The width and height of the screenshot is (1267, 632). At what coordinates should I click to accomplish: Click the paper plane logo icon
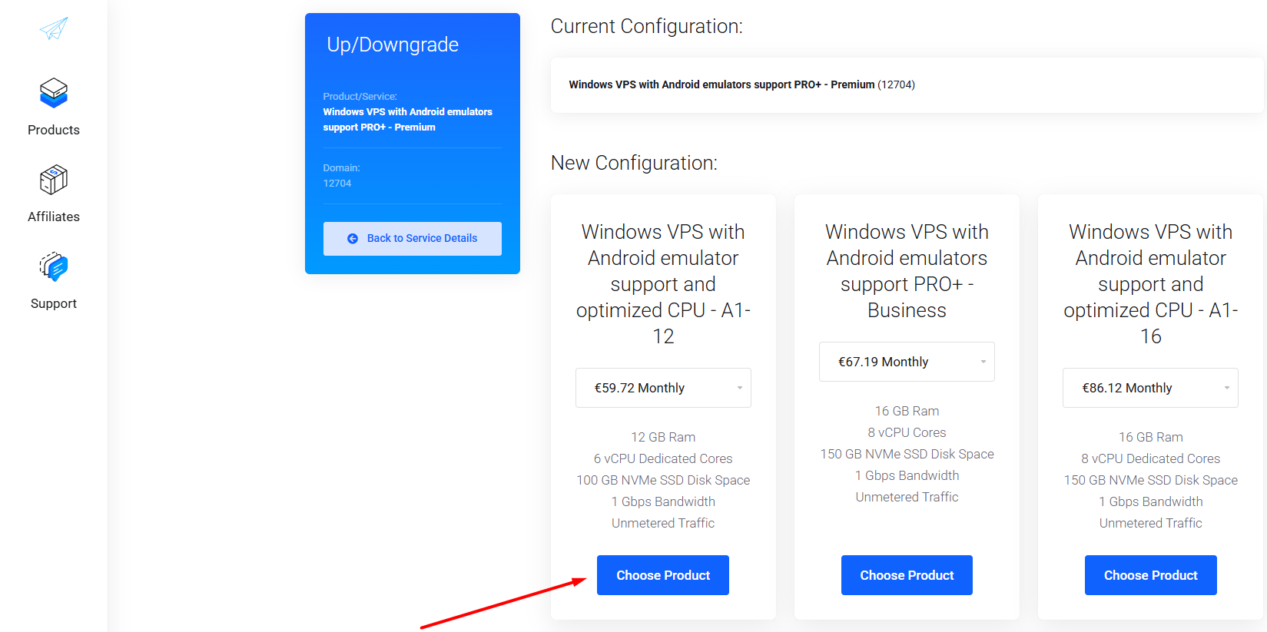click(54, 28)
